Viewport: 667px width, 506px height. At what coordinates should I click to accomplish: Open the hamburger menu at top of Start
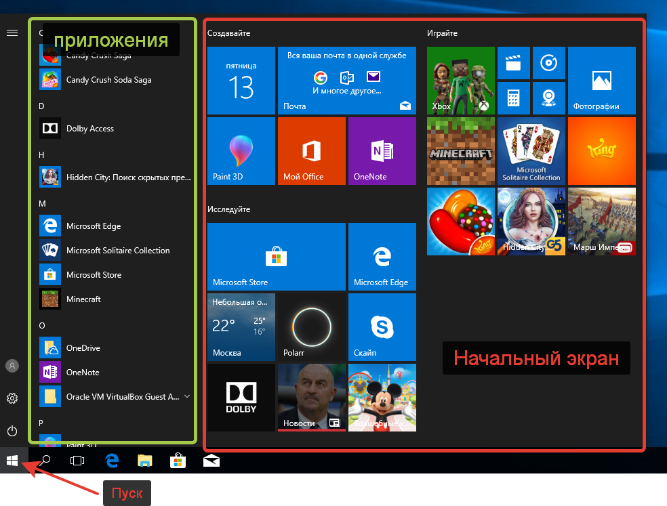pyautogui.click(x=12, y=33)
